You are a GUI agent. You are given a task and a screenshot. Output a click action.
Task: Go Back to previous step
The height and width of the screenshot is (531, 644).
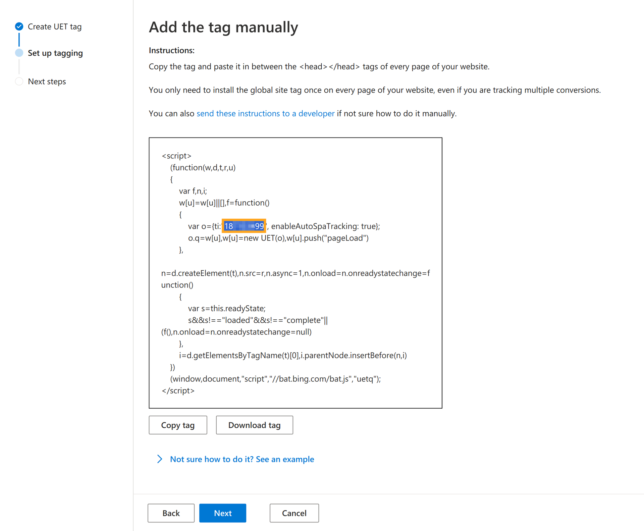coord(171,513)
